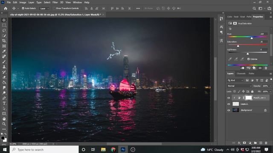The height and width of the screenshot is (153, 273).
Task: Create a new group folder icon
Action: (255, 143)
